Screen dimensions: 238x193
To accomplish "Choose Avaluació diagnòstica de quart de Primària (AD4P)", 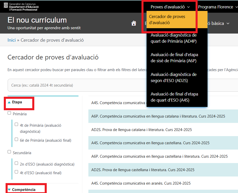I will (173, 38).
